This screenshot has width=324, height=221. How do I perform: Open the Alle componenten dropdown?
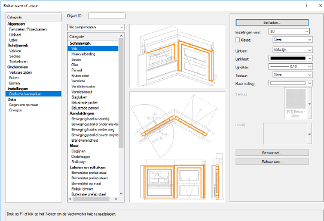click(x=96, y=27)
